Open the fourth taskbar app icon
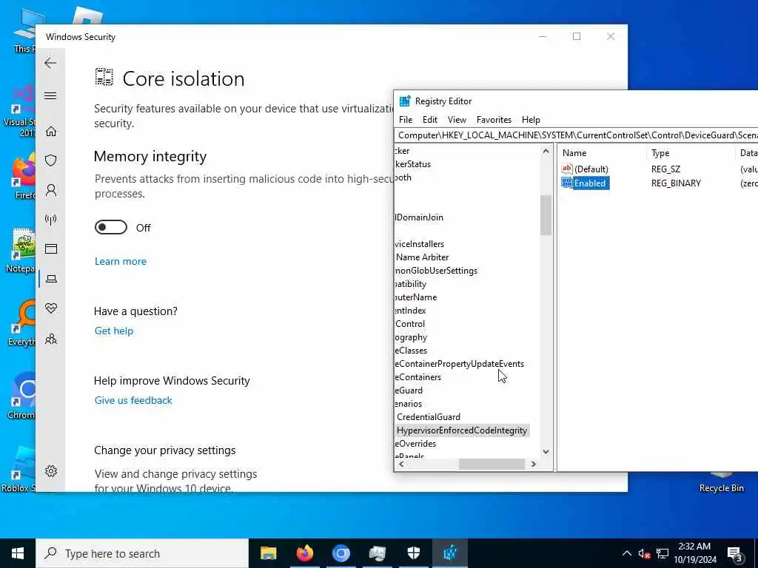Image resolution: width=758 pixels, height=568 pixels. pyautogui.click(x=377, y=553)
